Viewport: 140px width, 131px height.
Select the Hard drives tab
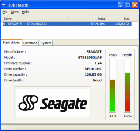tap(11, 42)
